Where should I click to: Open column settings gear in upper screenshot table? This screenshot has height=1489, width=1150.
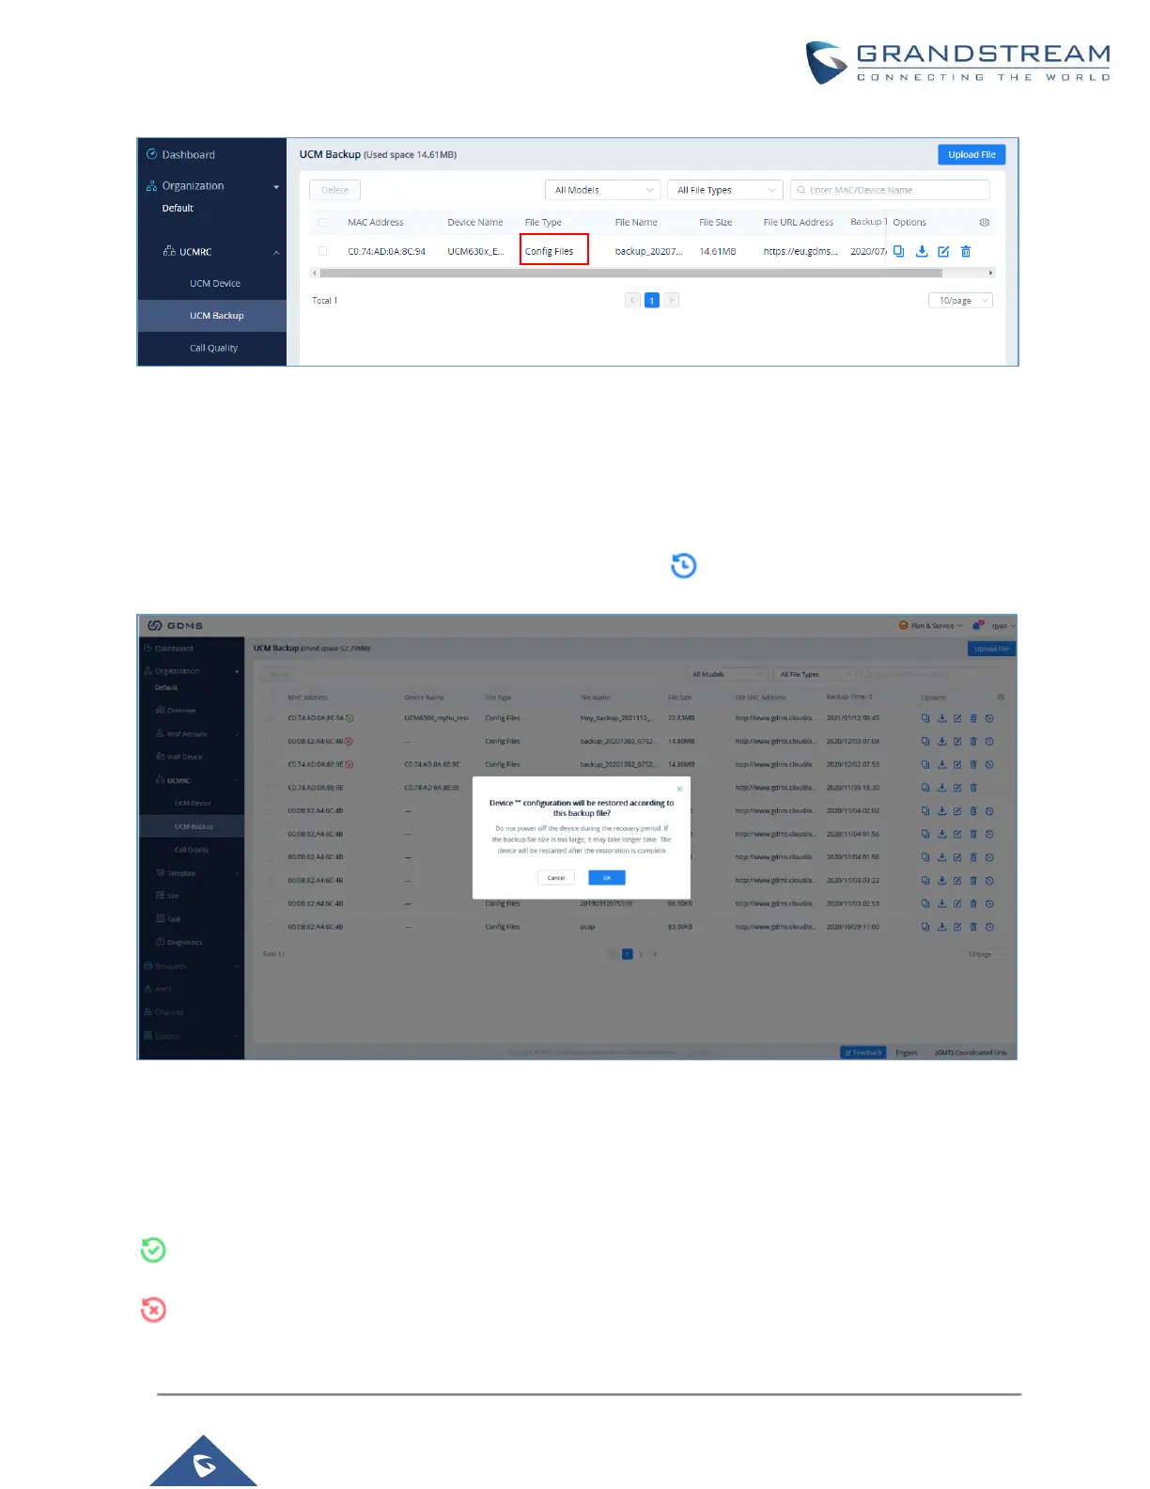[985, 223]
